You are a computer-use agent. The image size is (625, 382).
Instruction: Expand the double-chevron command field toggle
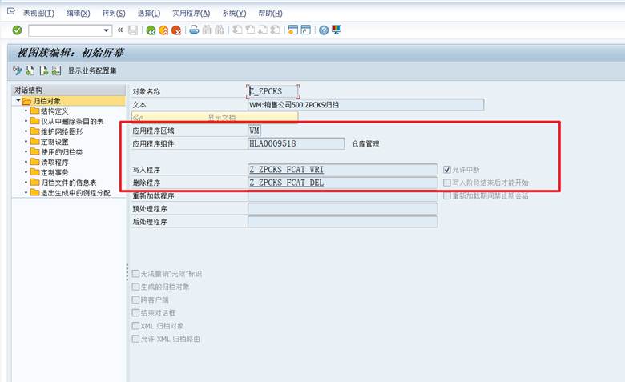coord(120,30)
